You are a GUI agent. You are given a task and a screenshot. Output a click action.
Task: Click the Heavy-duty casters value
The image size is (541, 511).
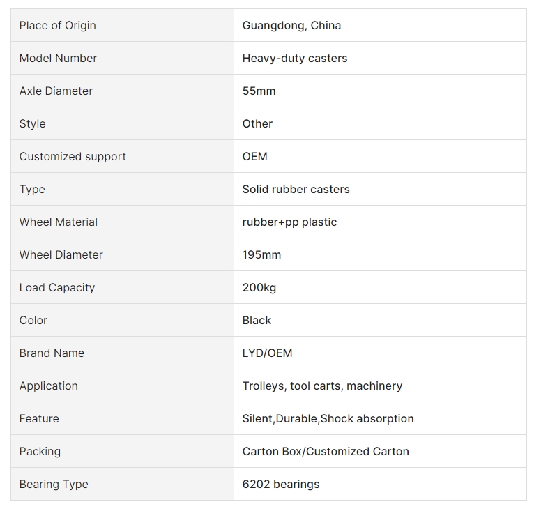click(295, 59)
